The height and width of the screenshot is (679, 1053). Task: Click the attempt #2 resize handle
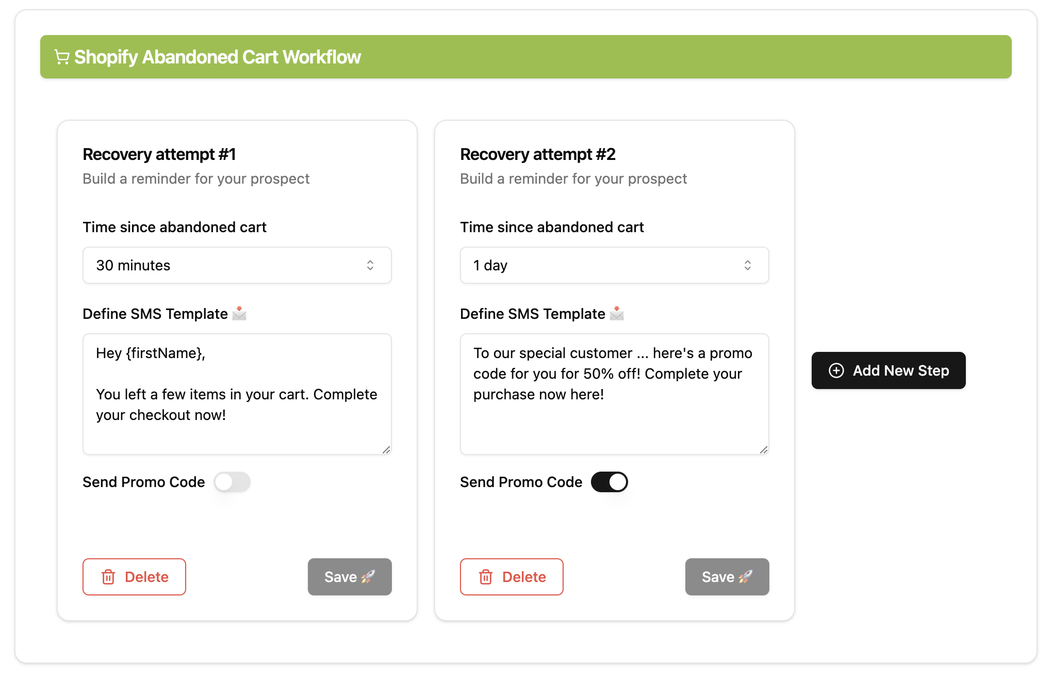[x=764, y=449]
